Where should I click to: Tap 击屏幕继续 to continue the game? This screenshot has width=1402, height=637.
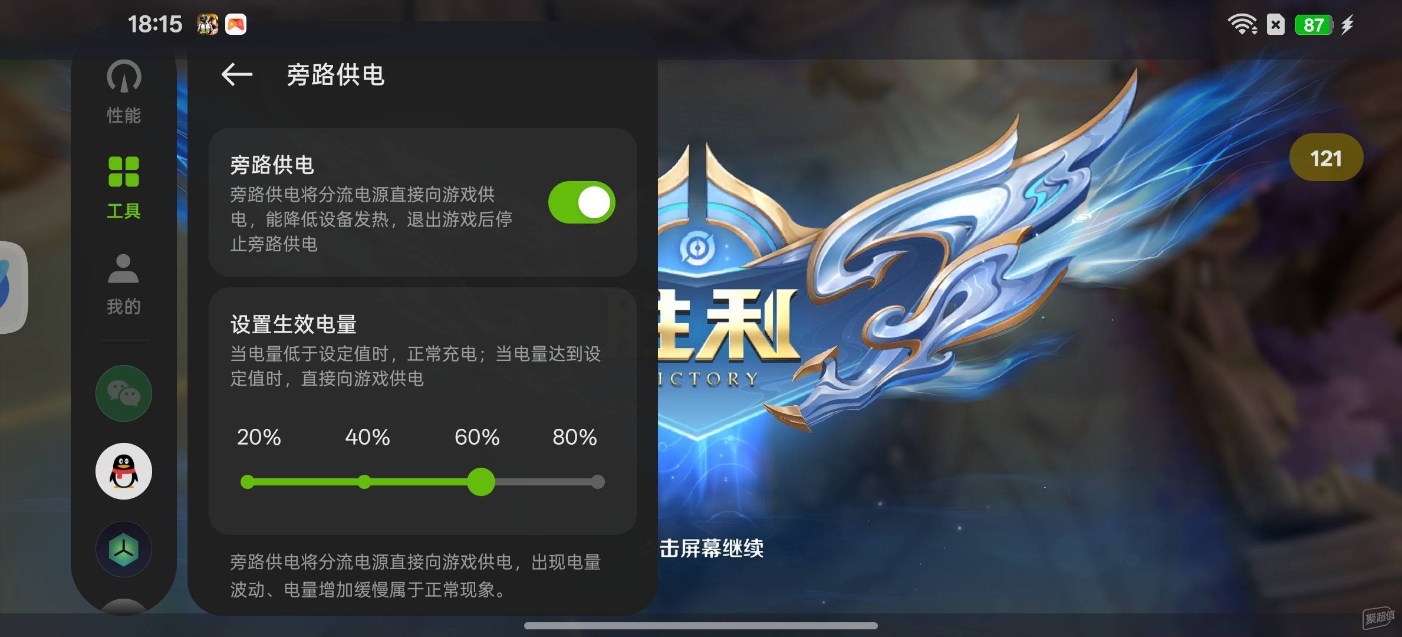pos(711,549)
